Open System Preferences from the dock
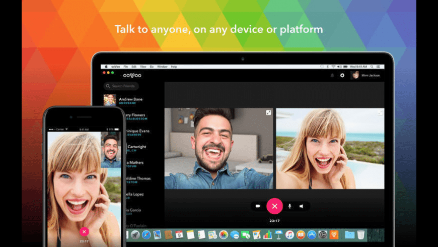The image size is (438, 247). click(x=323, y=235)
